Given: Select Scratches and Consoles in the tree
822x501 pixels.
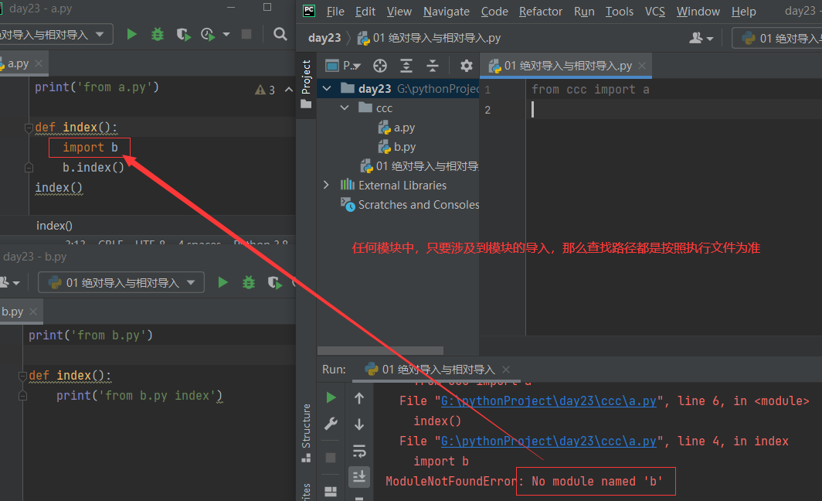Looking at the screenshot, I should [x=410, y=205].
